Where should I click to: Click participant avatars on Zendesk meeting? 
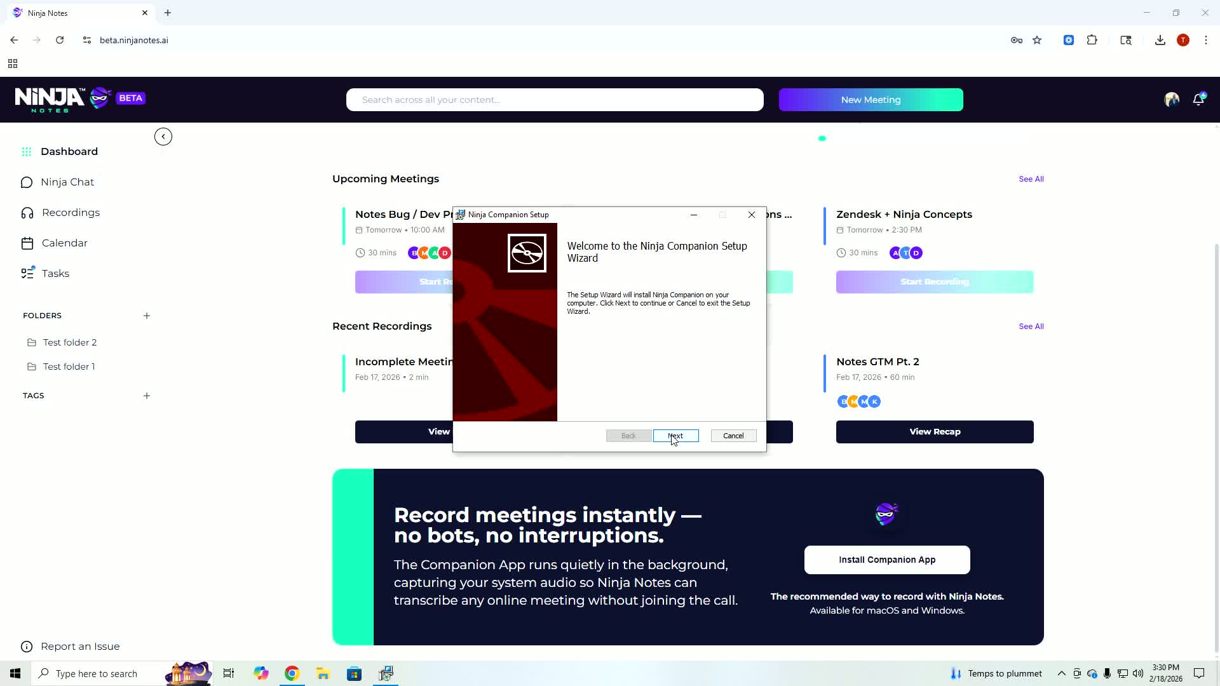[x=906, y=253]
